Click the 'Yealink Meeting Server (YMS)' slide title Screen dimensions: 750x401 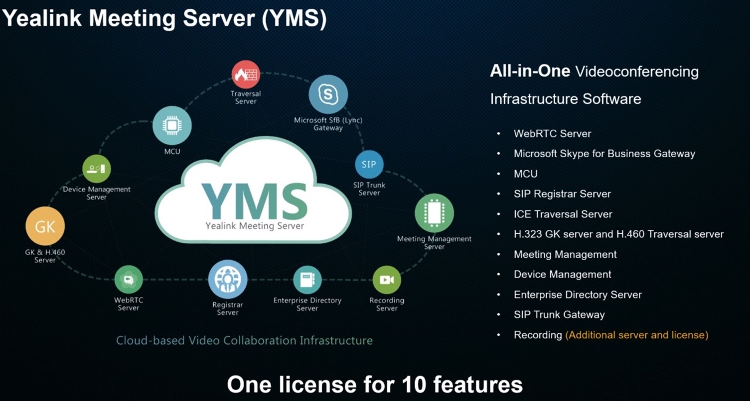(x=165, y=18)
